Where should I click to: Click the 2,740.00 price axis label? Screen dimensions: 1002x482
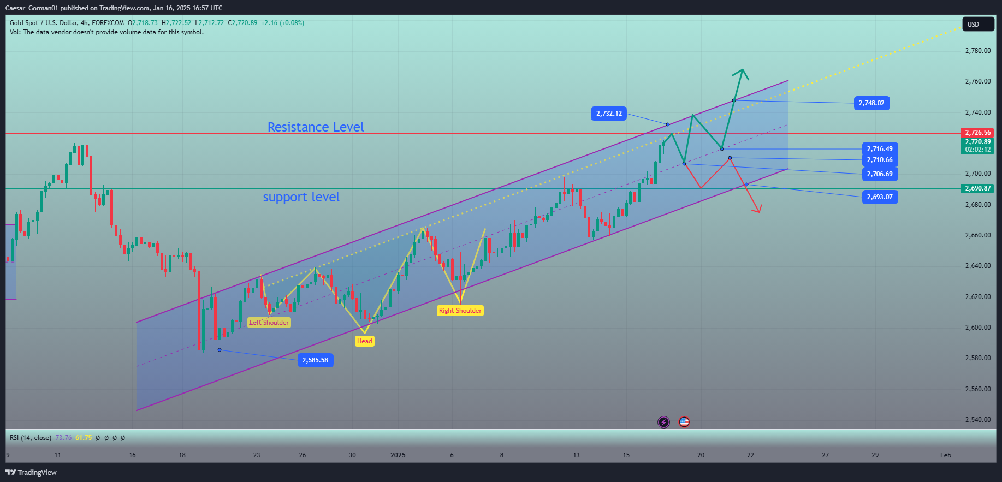tap(977, 112)
